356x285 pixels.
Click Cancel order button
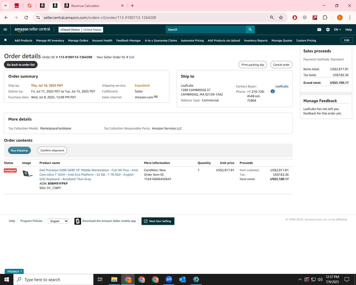pos(281,65)
